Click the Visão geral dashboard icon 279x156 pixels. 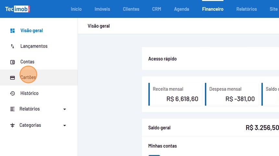13,31
